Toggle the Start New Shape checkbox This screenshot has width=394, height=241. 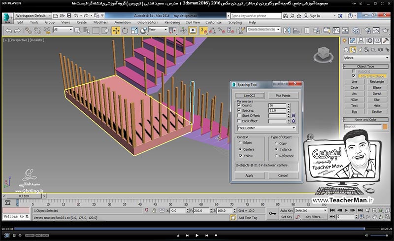354,76
